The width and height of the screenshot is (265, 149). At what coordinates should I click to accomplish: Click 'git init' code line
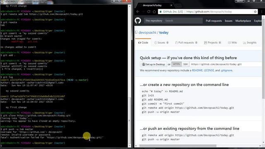pos(148,96)
